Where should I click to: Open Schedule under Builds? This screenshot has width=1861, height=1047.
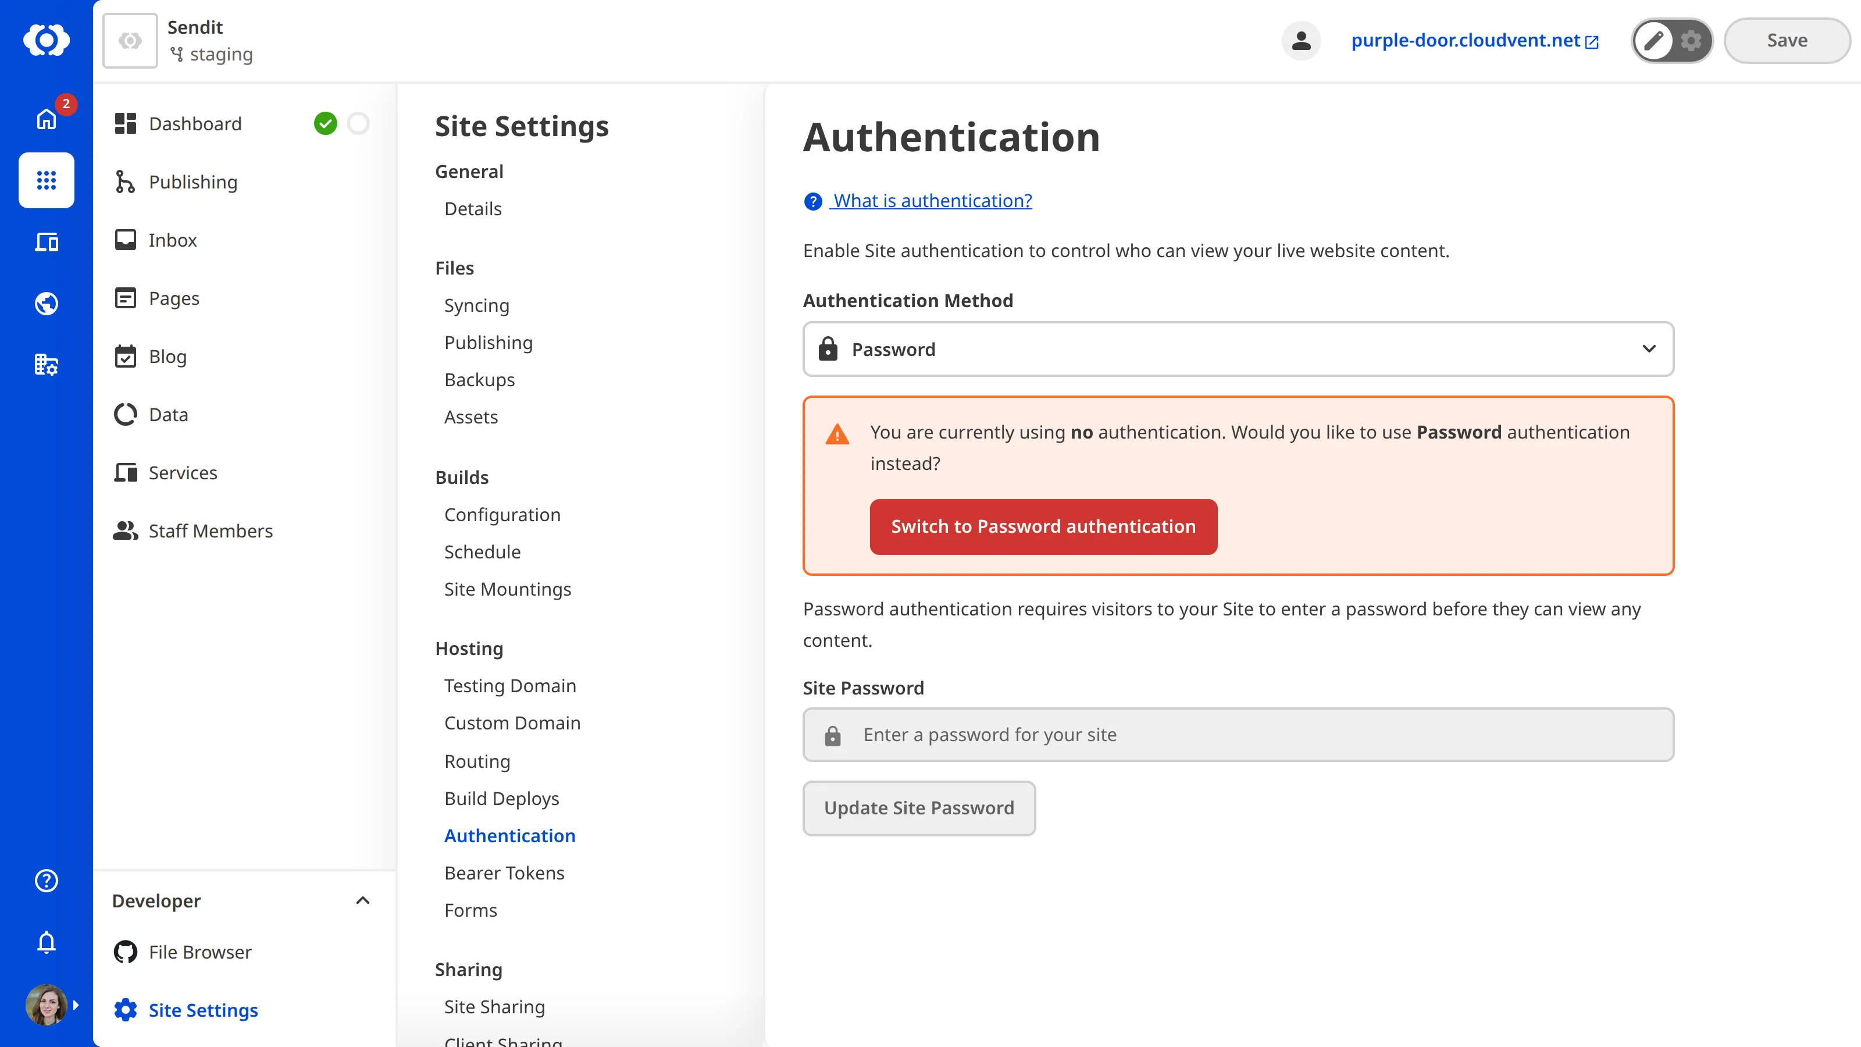click(x=483, y=552)
